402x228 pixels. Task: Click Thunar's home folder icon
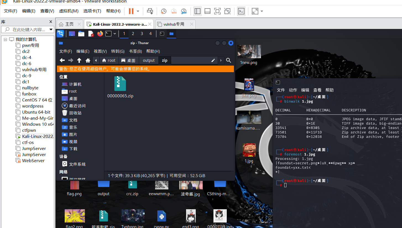coord(88,60)
